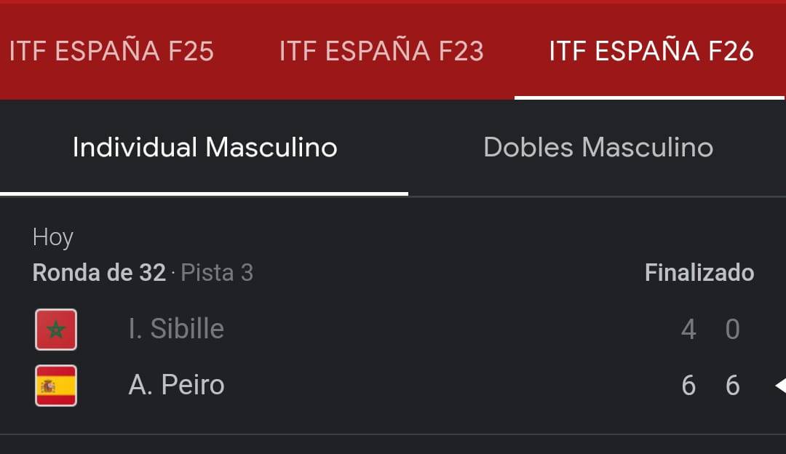Click Sibille's second set score of 0
786x454 pixels.
click(733, 330)
